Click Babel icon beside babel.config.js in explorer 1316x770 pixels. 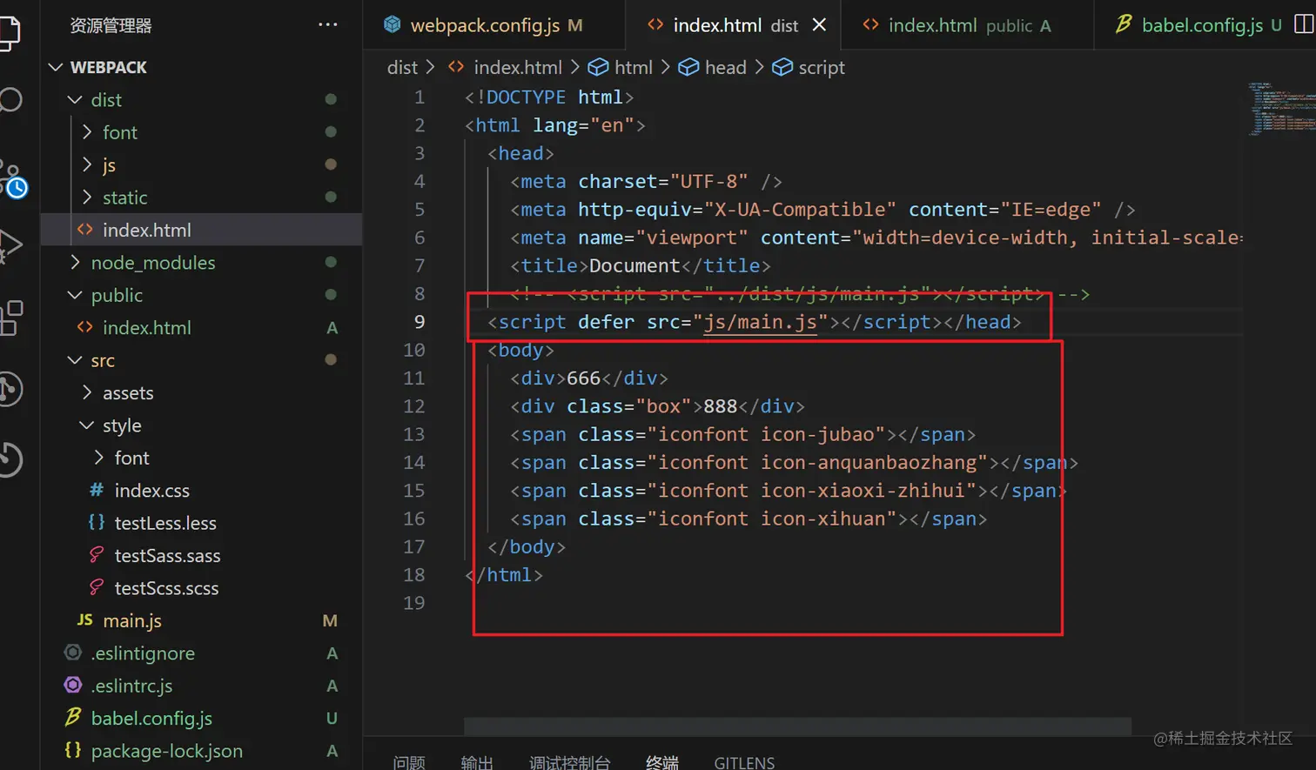point(73,717)
